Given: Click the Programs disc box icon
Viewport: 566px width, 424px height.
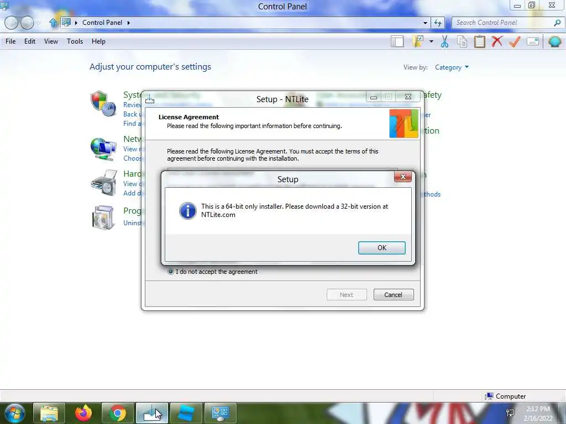Looking at the screenshot, I should pyautogui.click(x=103, y=218).
